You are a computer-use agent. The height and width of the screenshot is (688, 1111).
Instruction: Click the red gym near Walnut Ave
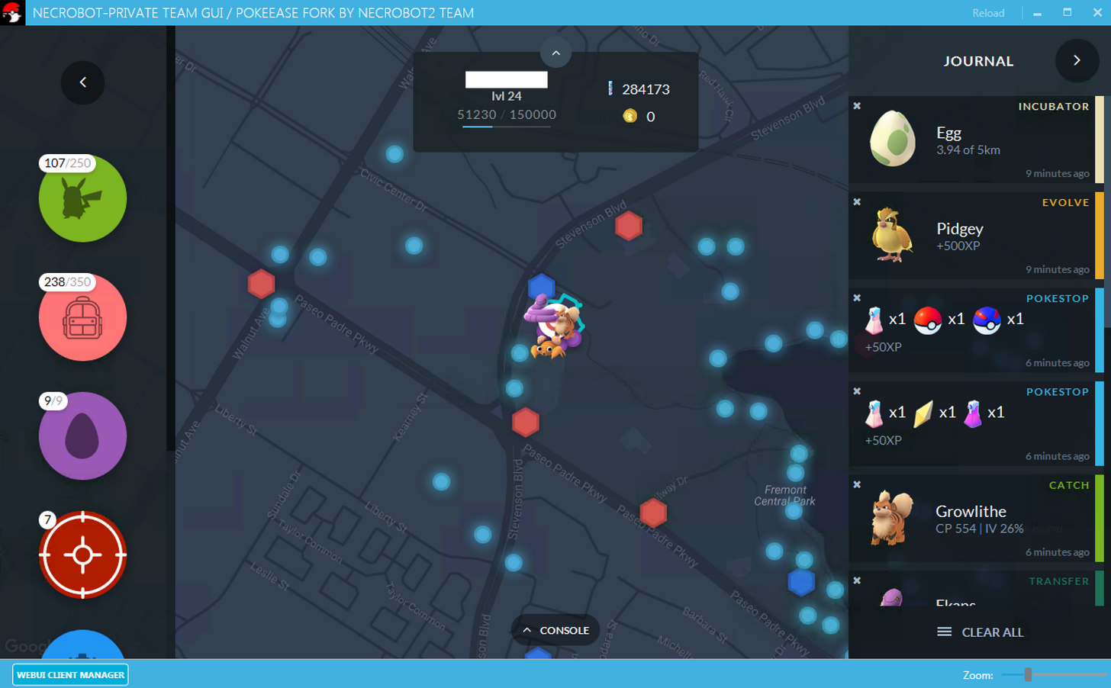[x=261, y=284]
